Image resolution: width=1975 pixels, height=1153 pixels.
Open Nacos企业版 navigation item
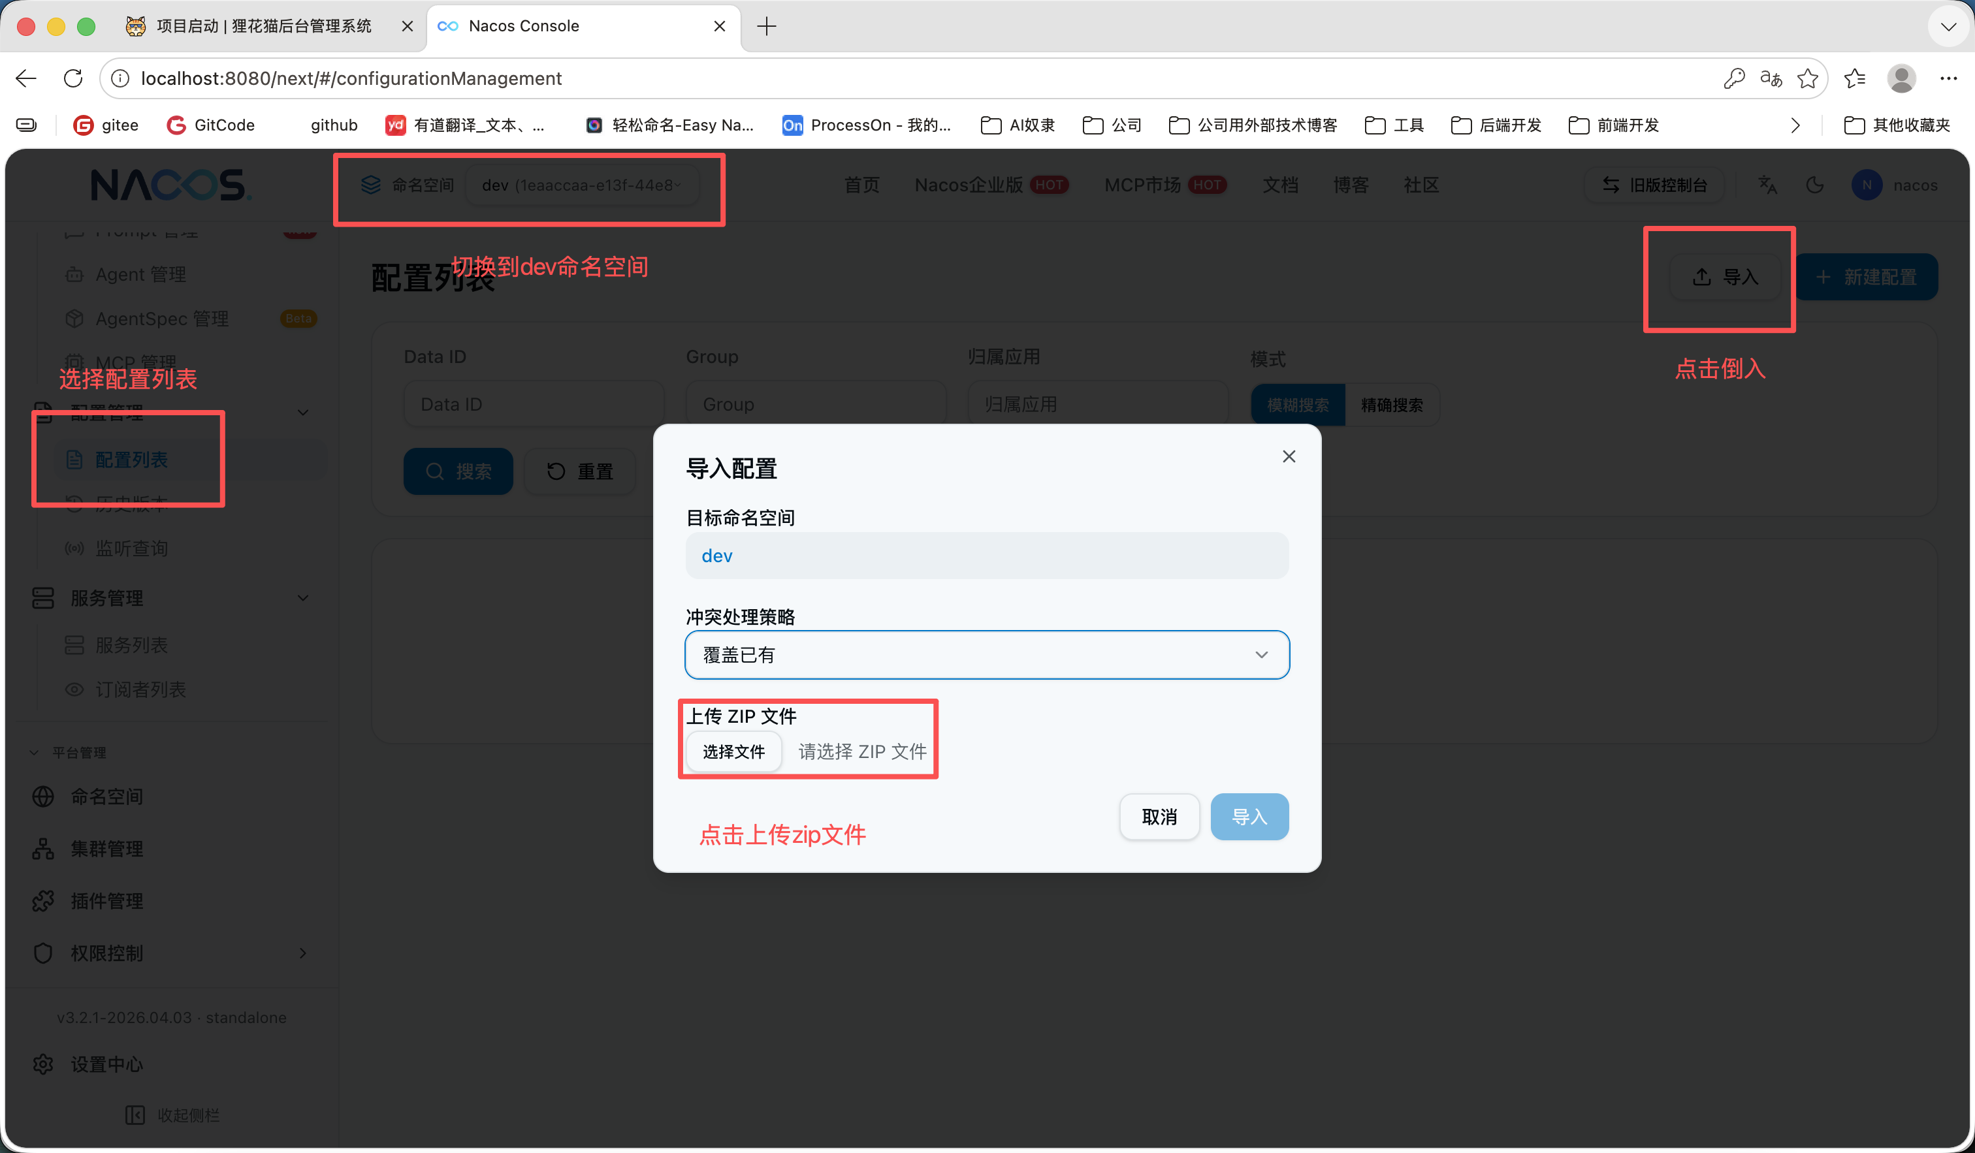[991, 185]
